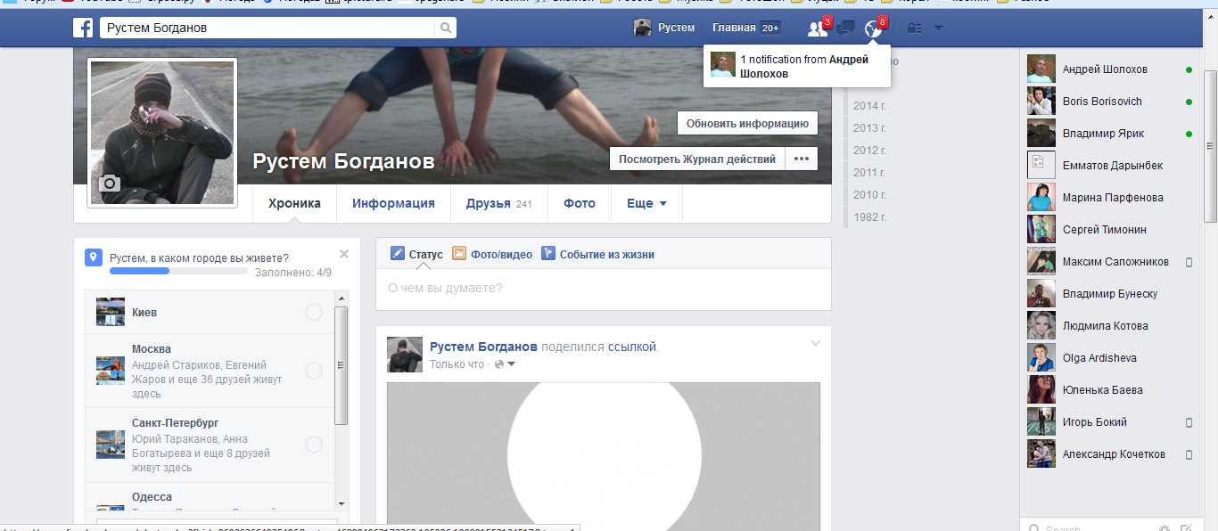The height and width of the screenshot is (531, 1218).
Task: Select the Статус composer tab
Action: point(416,254)
